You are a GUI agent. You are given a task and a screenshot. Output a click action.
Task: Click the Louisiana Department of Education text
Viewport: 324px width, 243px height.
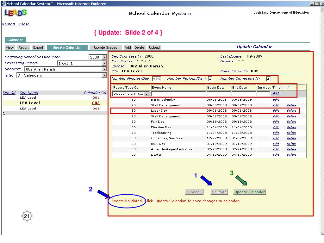(281, 13)
